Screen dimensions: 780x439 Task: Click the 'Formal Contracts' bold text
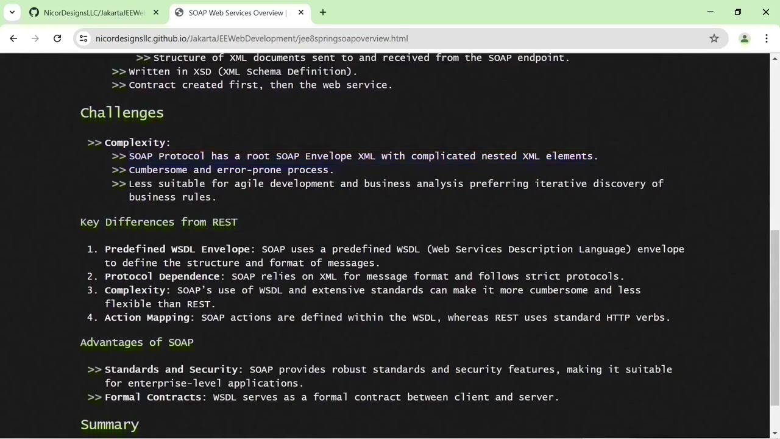153,397
